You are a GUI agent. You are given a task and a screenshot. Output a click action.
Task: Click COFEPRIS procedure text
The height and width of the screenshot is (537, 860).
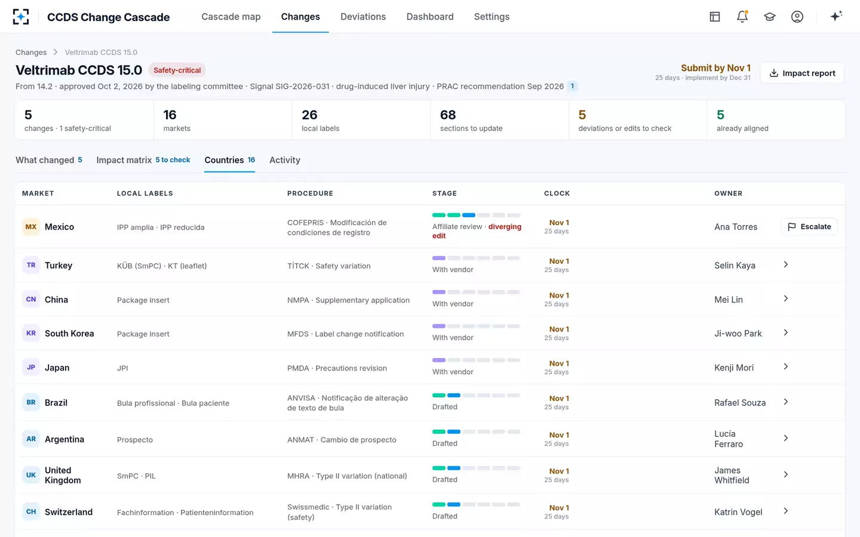[x=337, y=227]
